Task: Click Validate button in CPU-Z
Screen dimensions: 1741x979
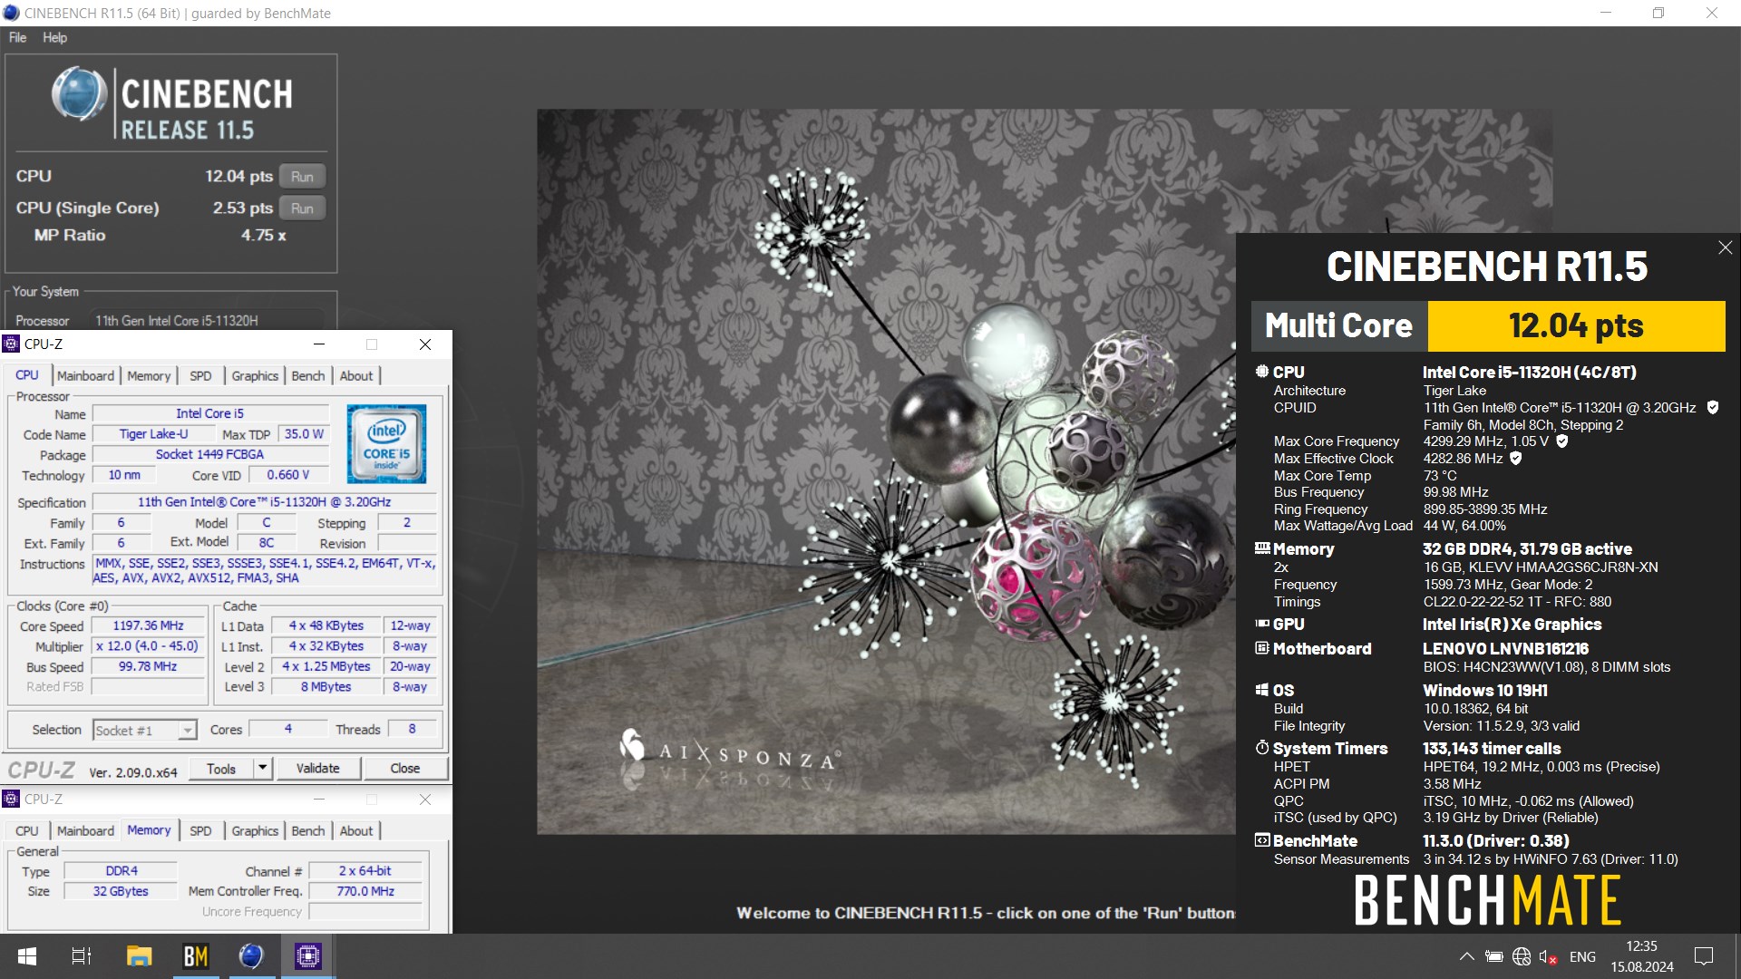Action: point(317,768)
